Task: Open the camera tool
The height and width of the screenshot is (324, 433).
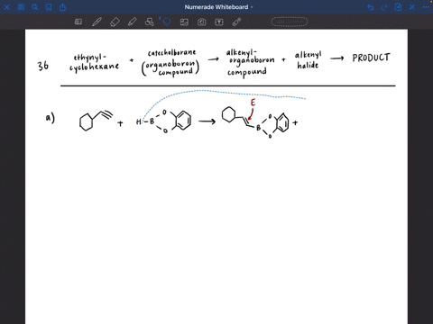Action: 202,22
